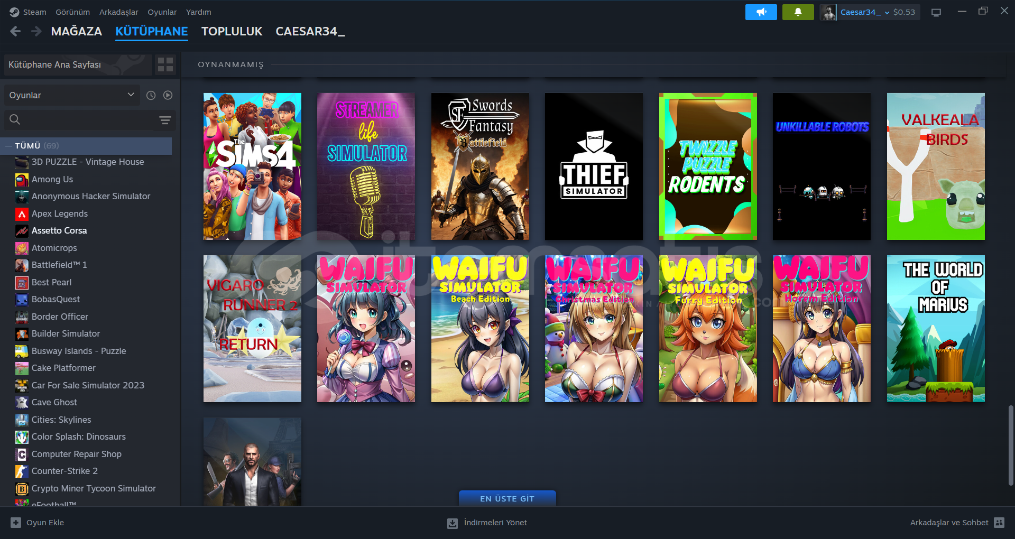Click the downloads tray icon

[453, 523]
